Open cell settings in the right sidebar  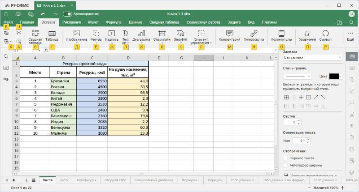[x=352, y=56]
